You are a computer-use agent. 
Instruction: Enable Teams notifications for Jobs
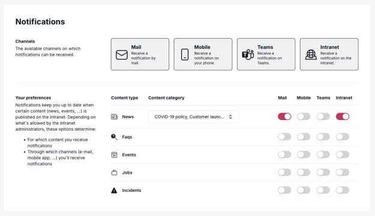click(323, 172)
